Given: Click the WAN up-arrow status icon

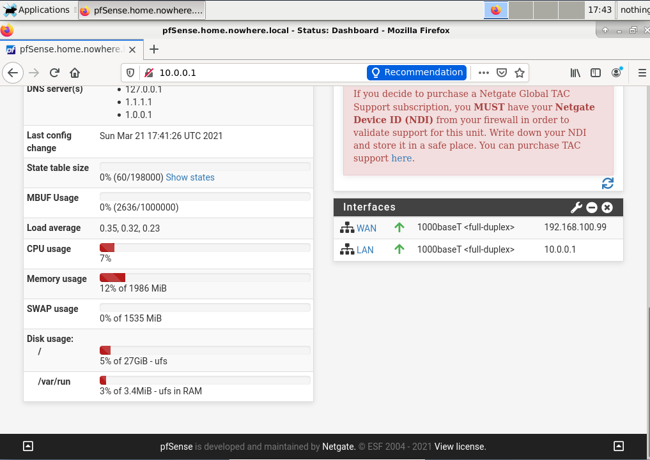Looking at the screenshot, I should tap(399, 228).
